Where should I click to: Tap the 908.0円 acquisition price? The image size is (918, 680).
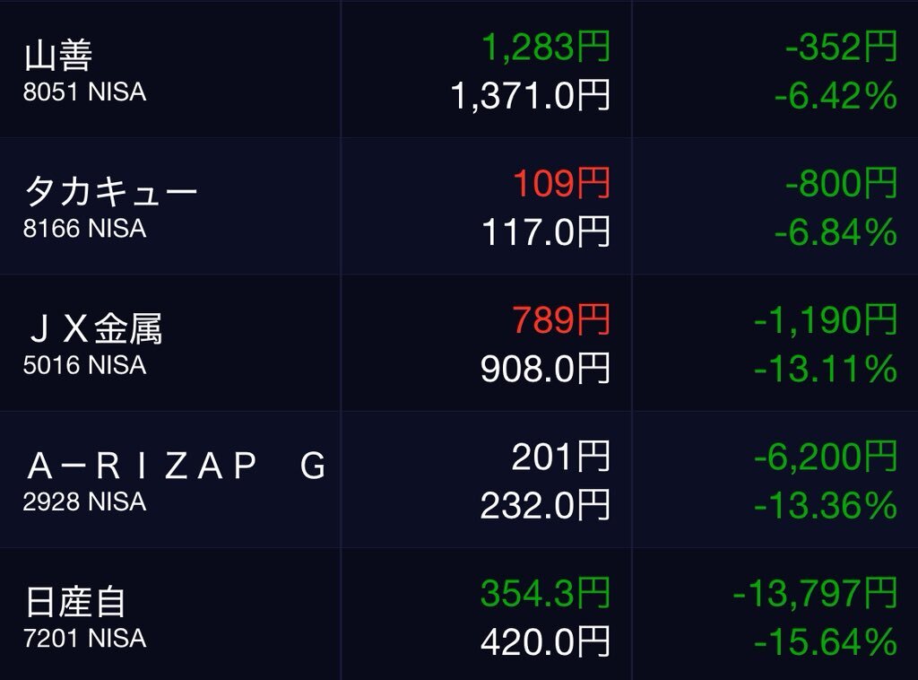[546, 369]
